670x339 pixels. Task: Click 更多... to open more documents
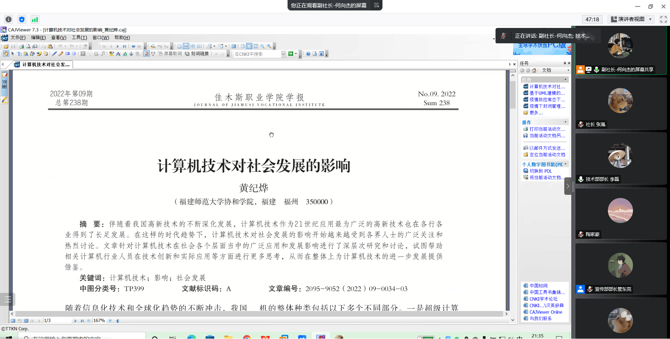[x=536, y=113]
